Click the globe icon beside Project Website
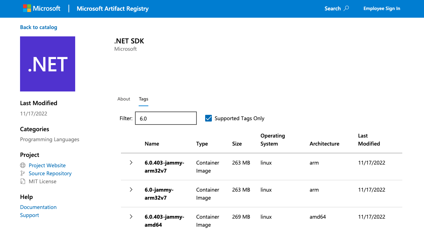Image resolution: width=424 pixels, height=230 pixels. (23, 165)
